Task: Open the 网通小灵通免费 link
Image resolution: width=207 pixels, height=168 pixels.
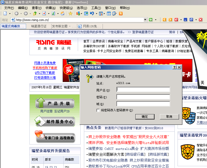Action: click(x=45, y=63)
